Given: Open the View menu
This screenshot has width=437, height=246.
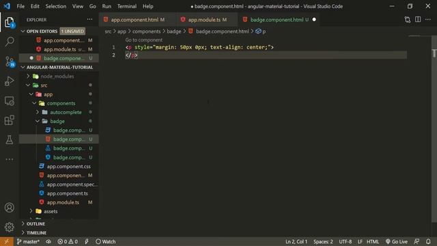Looking at the screenshot, I should [78, 6].
